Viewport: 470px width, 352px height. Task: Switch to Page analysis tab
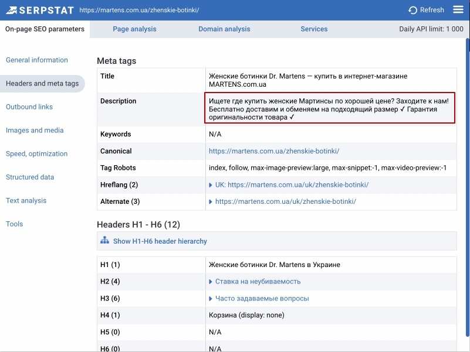point(134,29)
